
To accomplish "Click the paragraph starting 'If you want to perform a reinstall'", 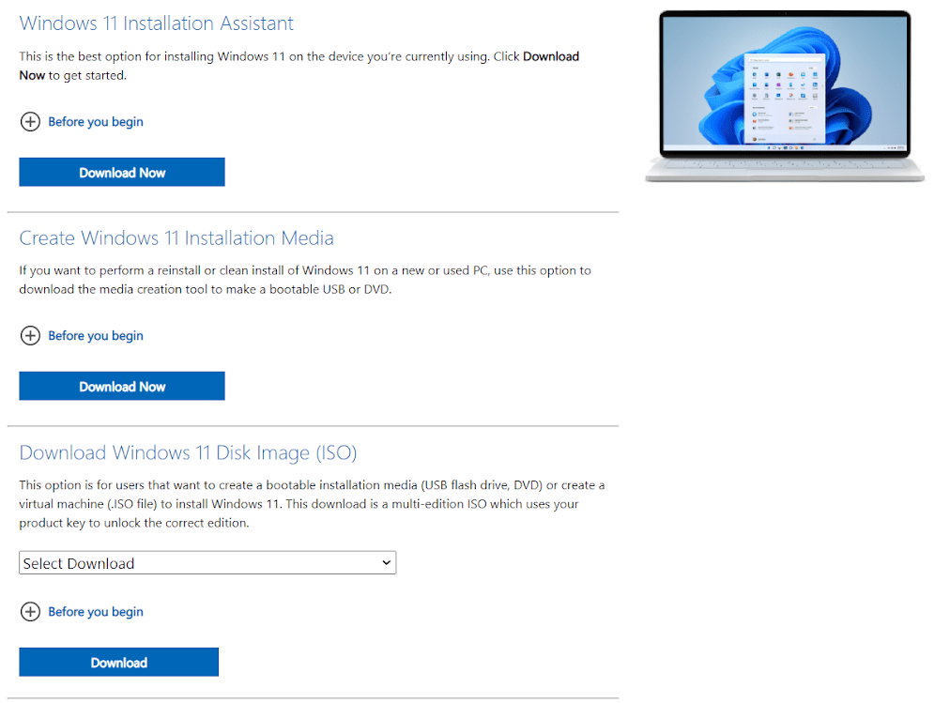I will point(305,280).
